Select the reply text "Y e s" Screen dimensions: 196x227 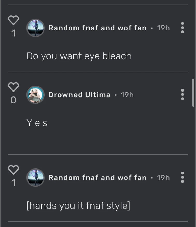(36, 122)
